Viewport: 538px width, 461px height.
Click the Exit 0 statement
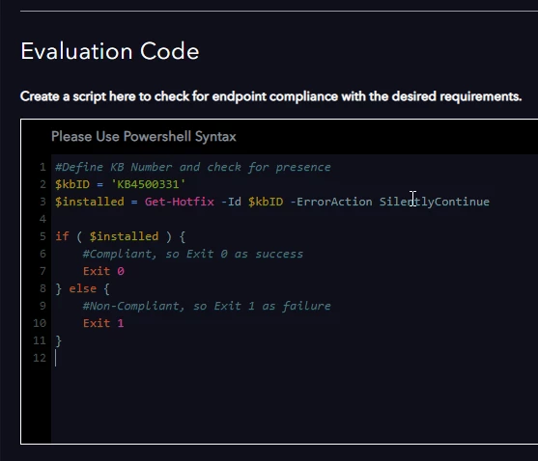pyautogui.click(x=103, y=271)
